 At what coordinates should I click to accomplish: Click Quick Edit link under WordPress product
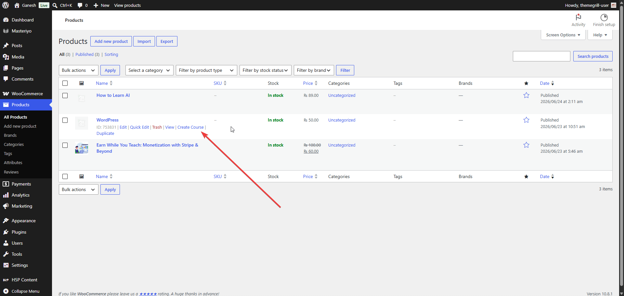[139, 127]
